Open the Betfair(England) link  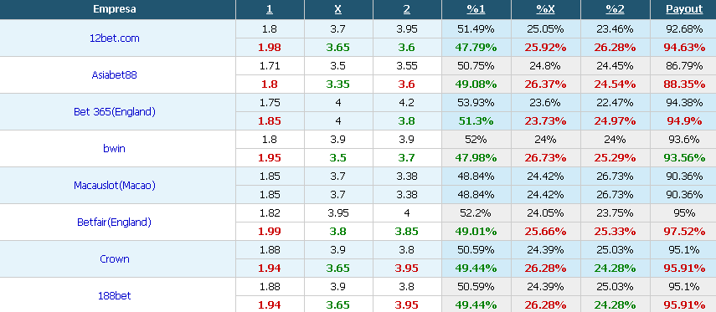[114, 222]
